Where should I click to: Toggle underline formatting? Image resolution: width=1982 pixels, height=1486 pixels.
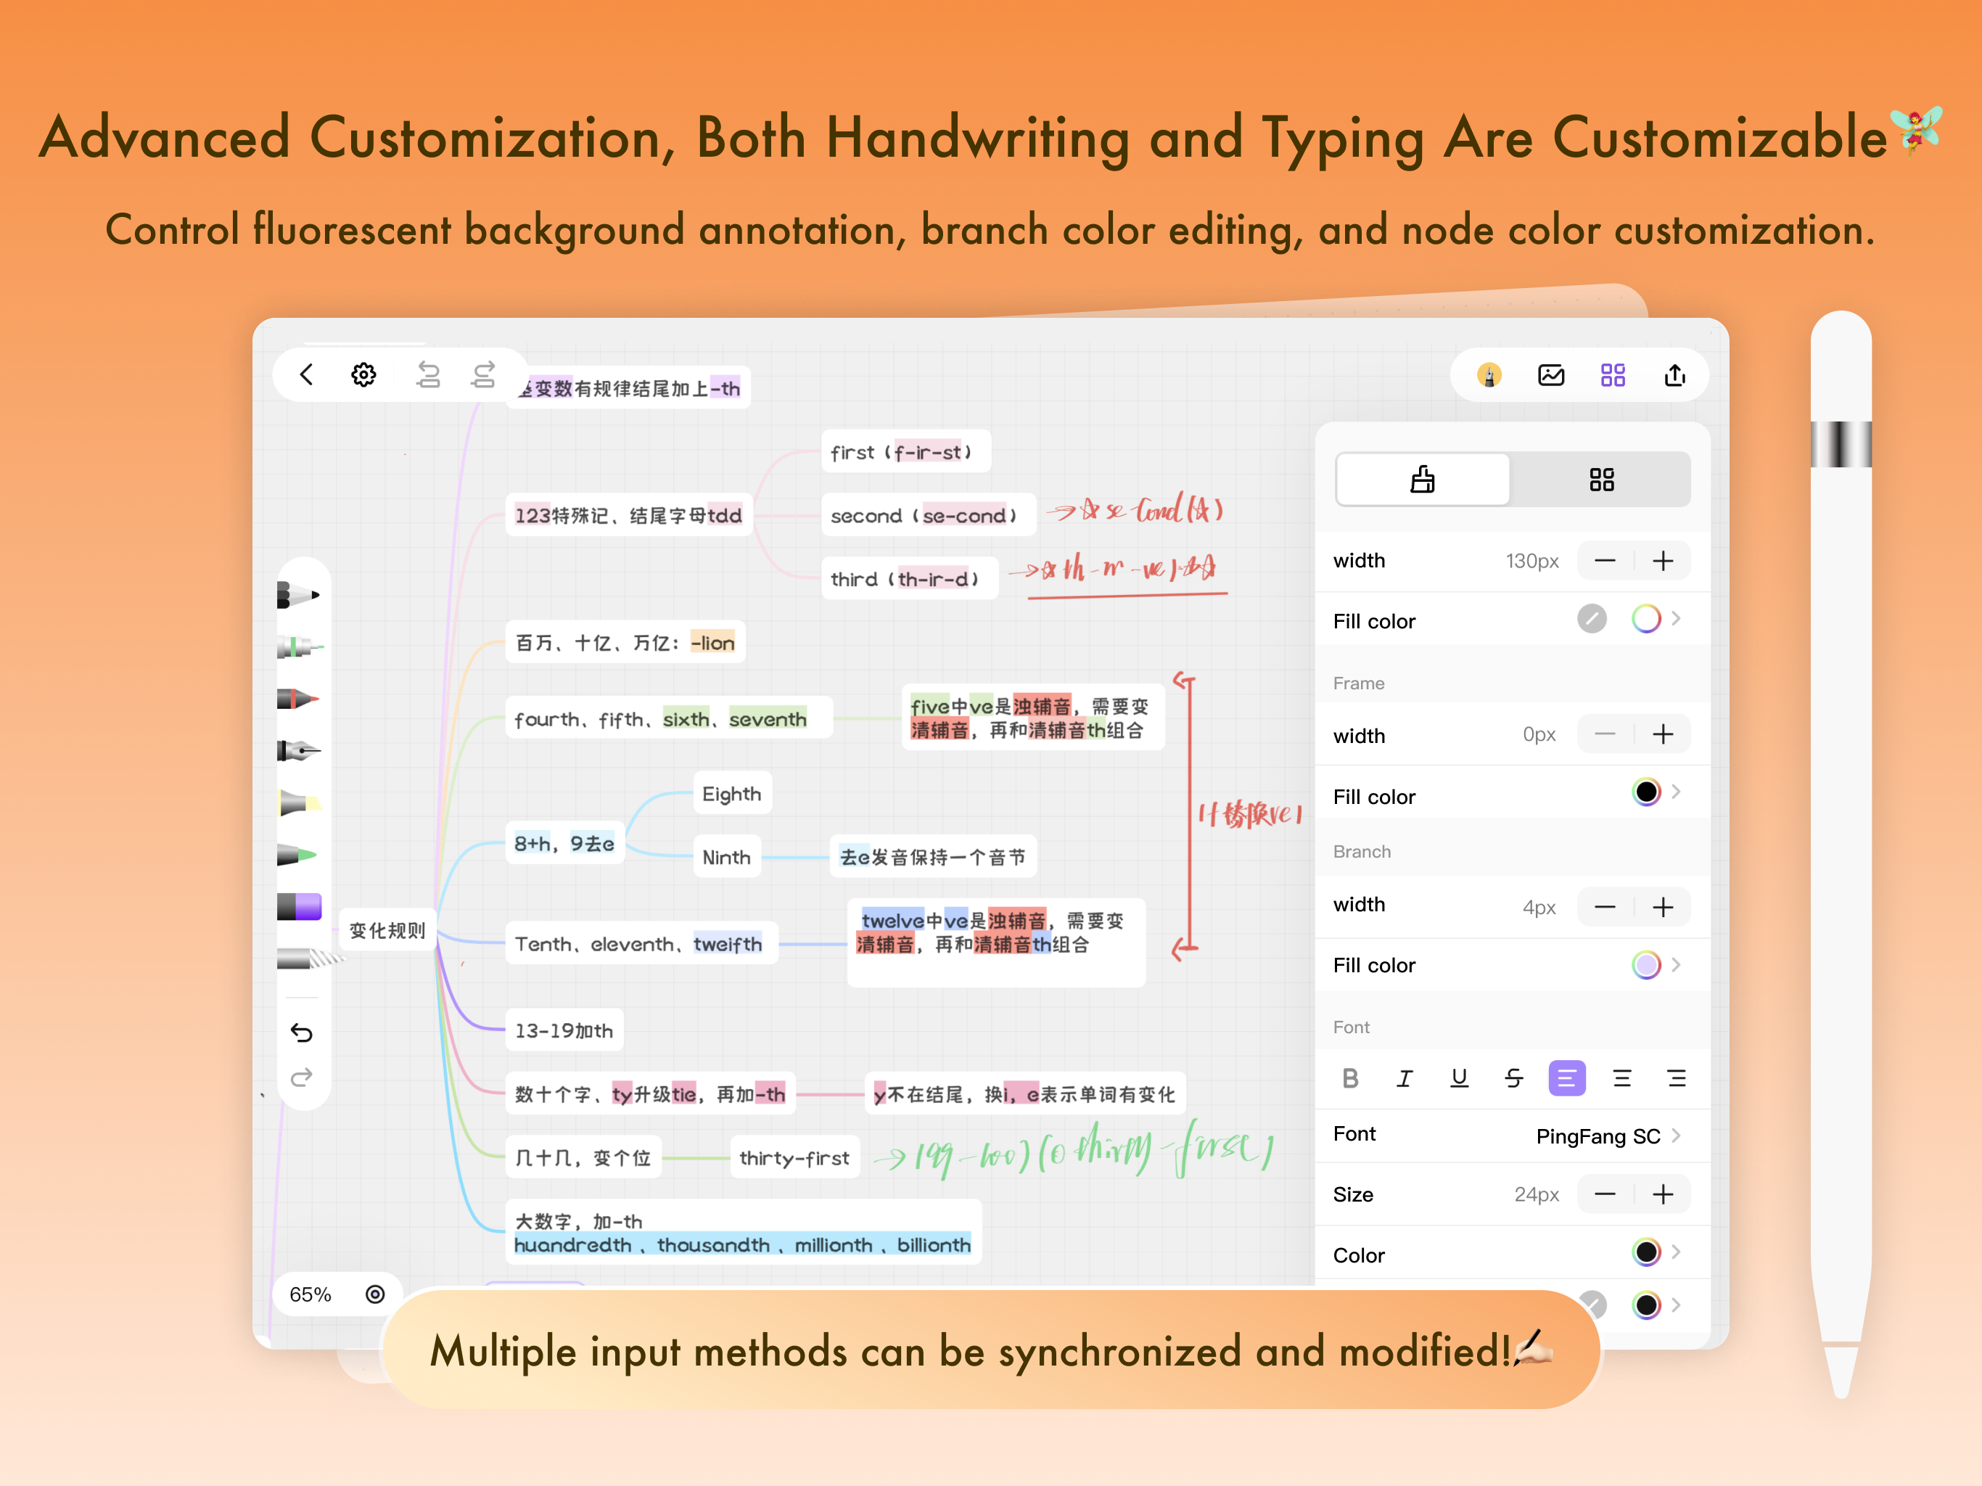click(1460, 1078)
